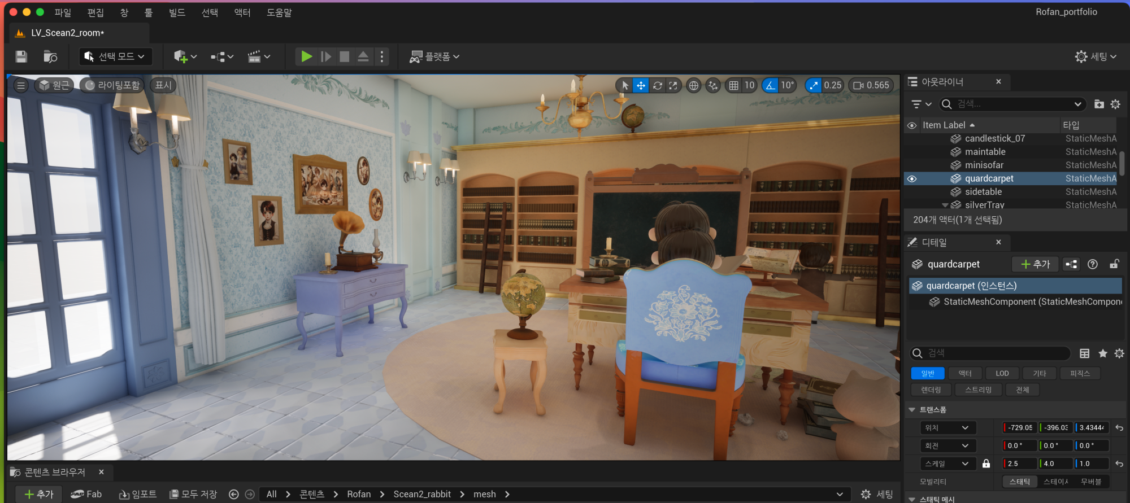The height and width of the screenshot is (503, 1130).
Task: Open the Blueprint menu icon in the toolbar
Action: click(x=222, y=56)
